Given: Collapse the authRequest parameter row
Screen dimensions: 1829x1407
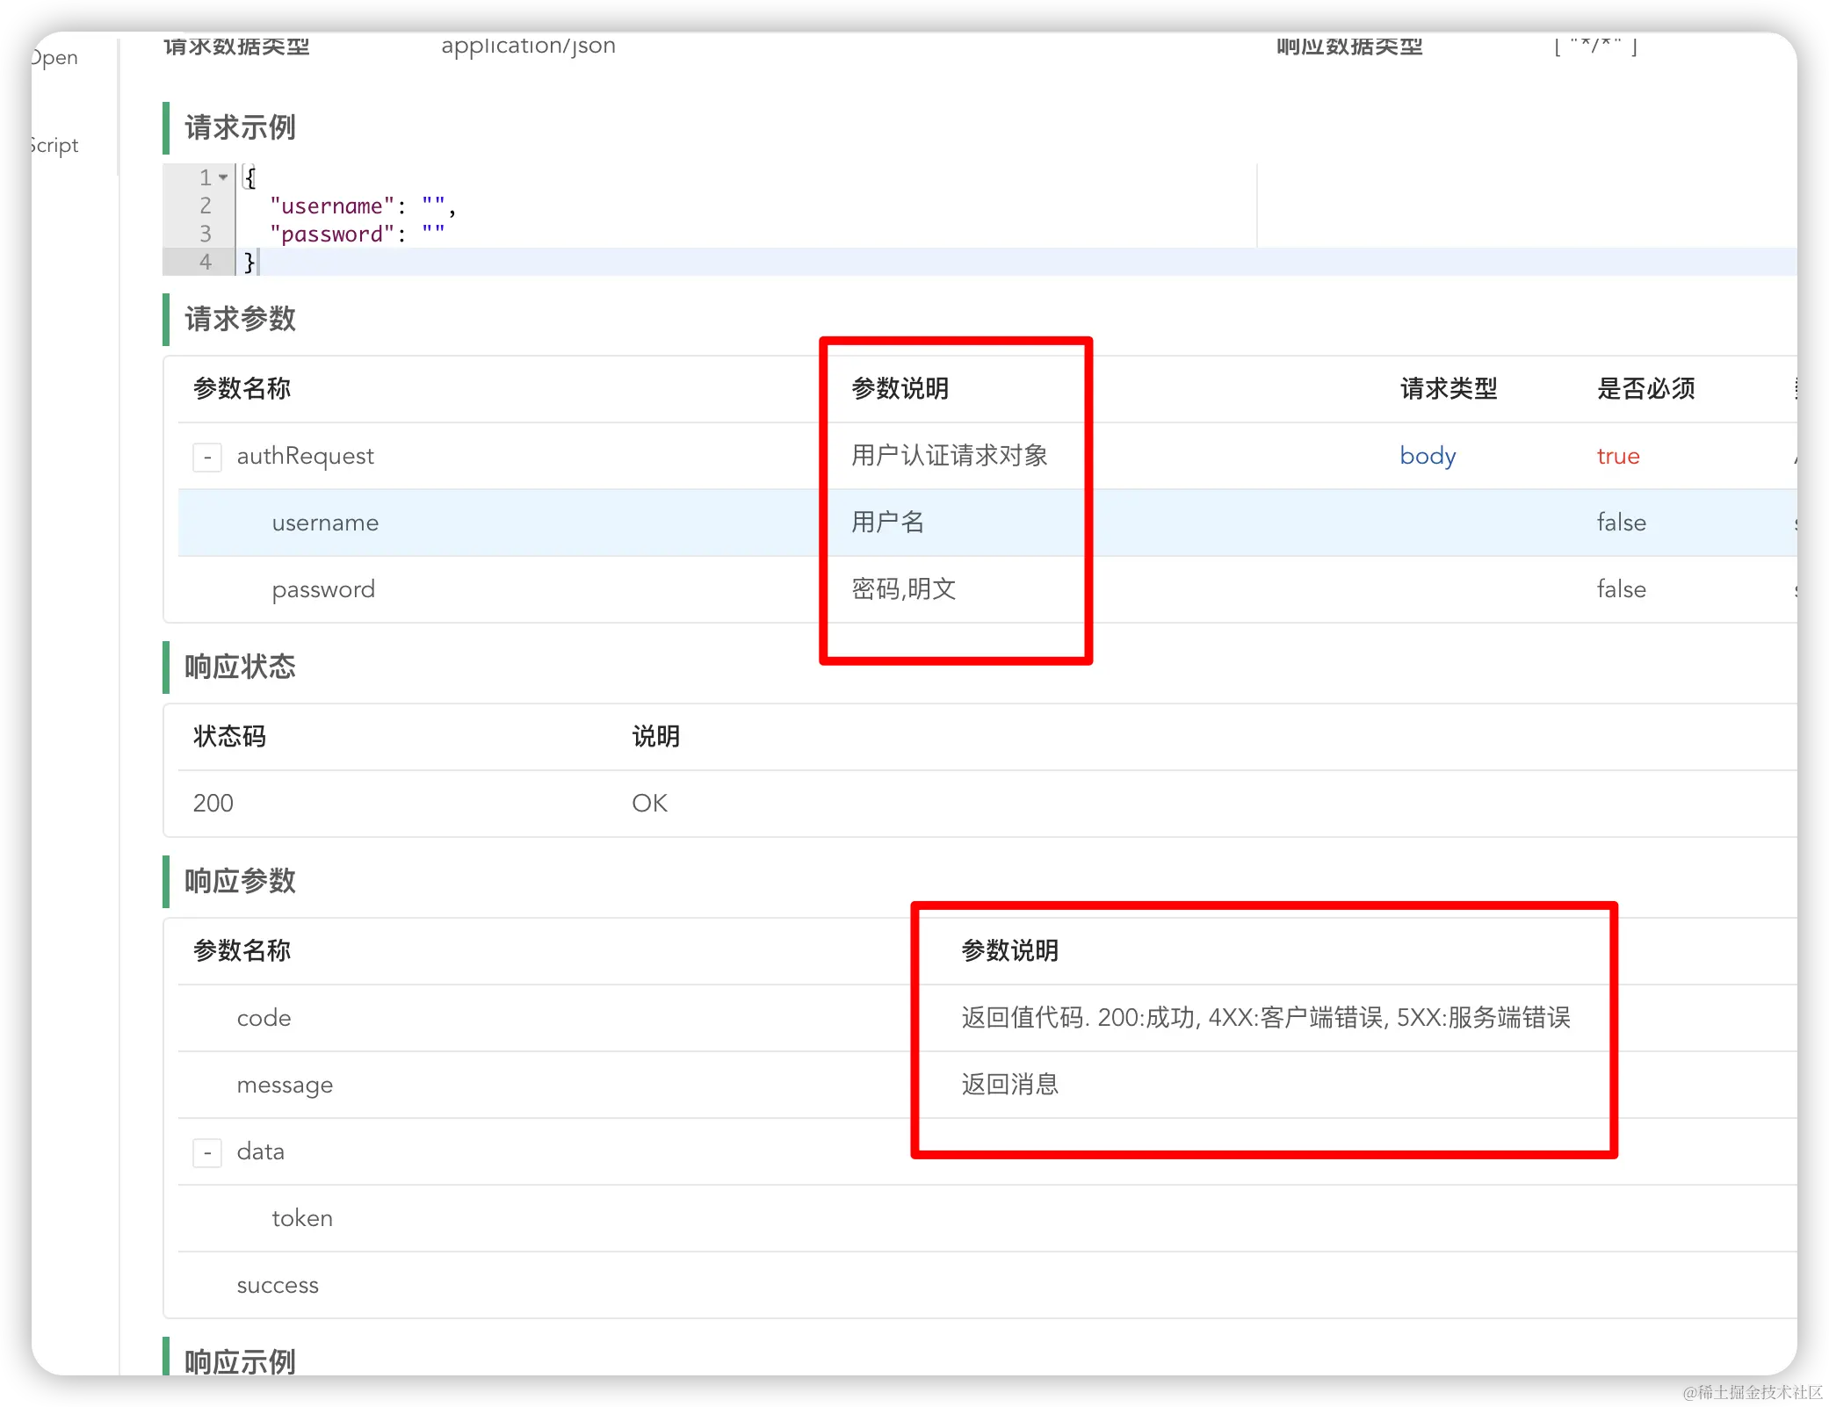Looking at the screenshot, I should [207, 457].
